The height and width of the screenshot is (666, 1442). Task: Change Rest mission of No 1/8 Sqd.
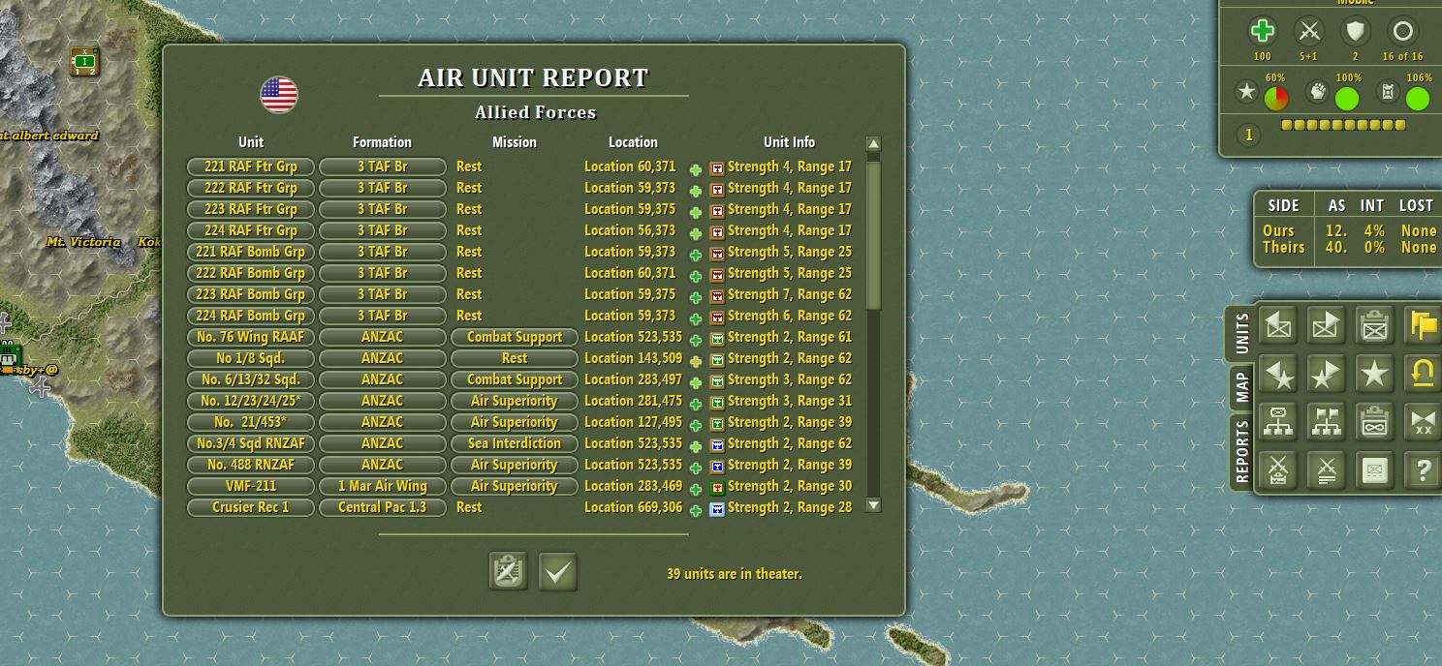pos(515,358)
